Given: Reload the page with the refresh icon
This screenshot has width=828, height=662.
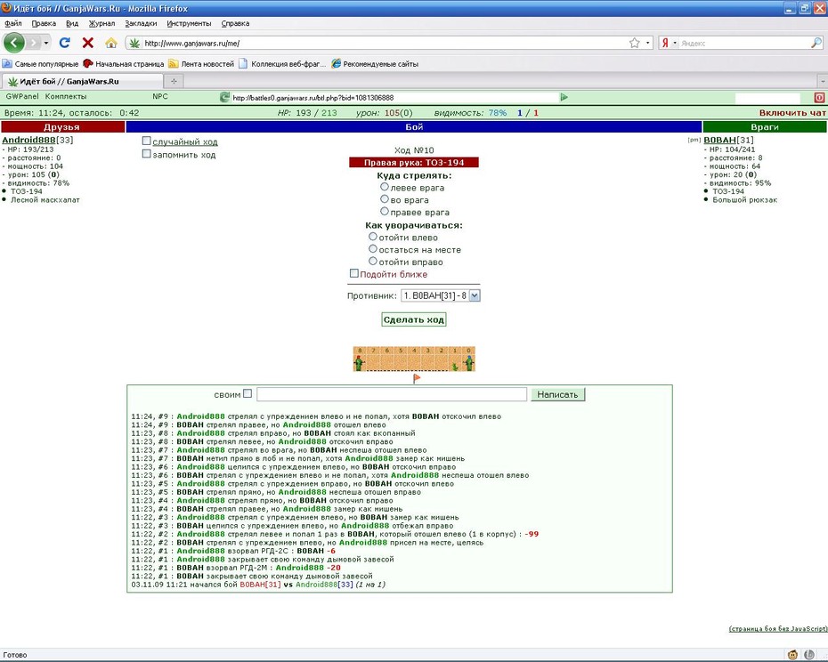Looking at the screenshot, I should coord(65,43).
